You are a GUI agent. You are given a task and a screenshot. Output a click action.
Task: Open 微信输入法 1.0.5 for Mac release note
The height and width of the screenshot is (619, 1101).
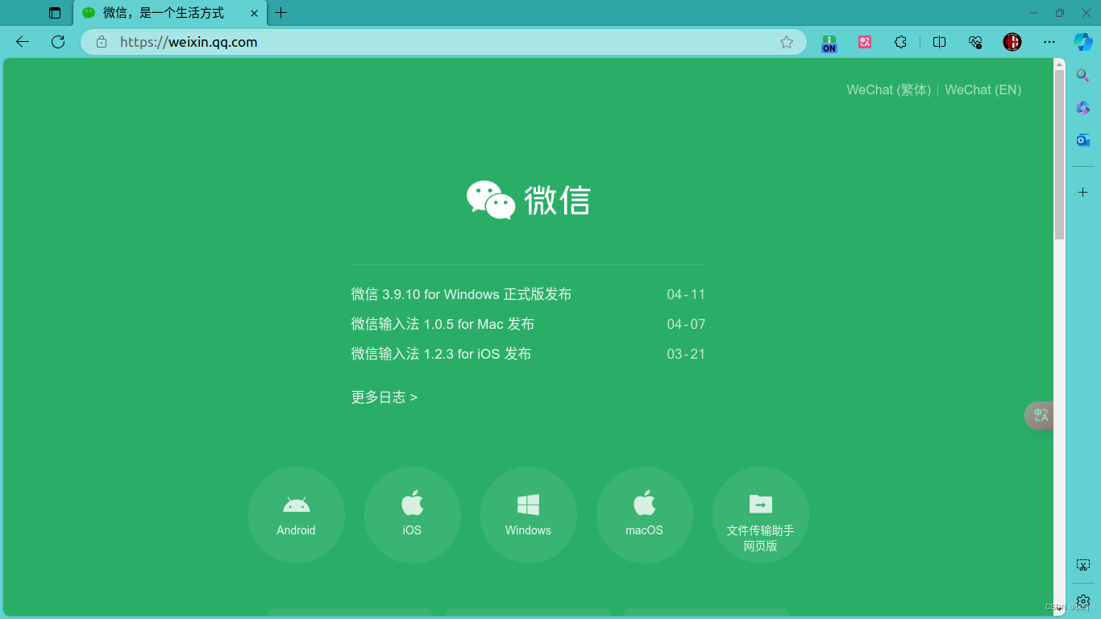click(x=442, y=324)
